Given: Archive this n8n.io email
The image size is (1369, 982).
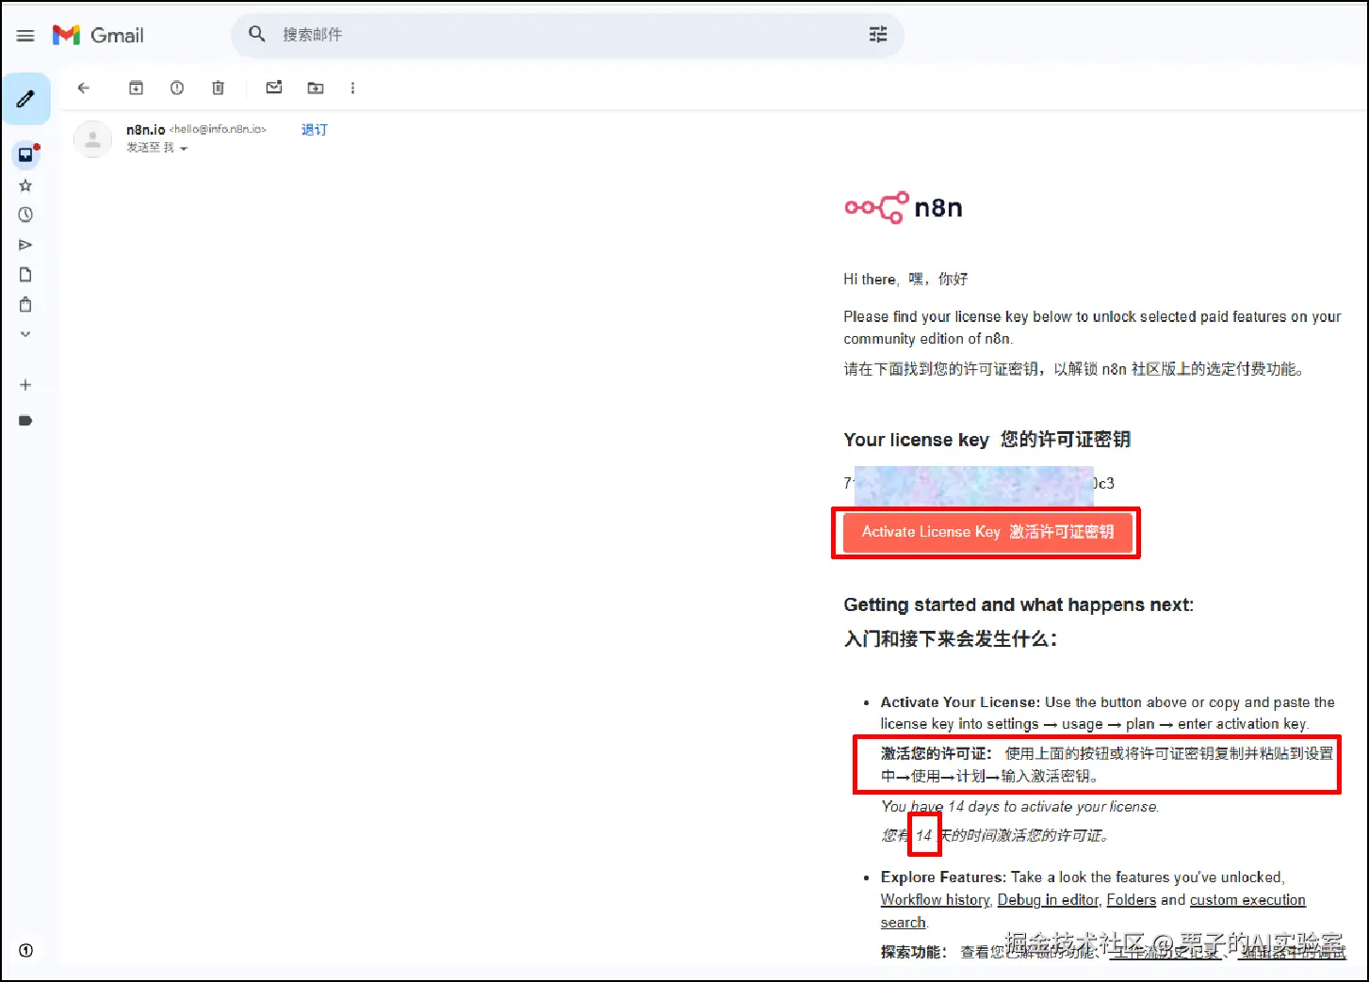Looking at the screenshot, I should click(x=136, y=88).
